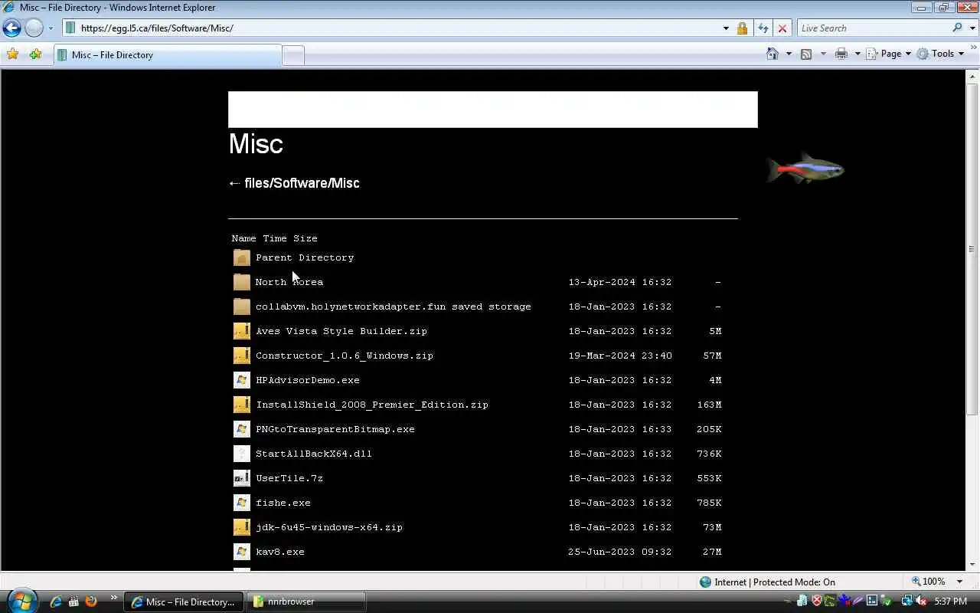
Task: Click the Add to Favorites icon
Action: 35,54
